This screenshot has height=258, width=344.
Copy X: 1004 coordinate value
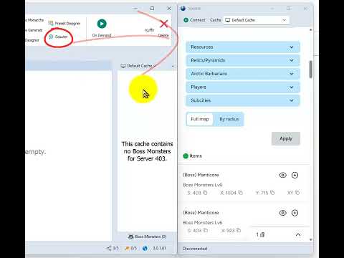coord(240,193)
